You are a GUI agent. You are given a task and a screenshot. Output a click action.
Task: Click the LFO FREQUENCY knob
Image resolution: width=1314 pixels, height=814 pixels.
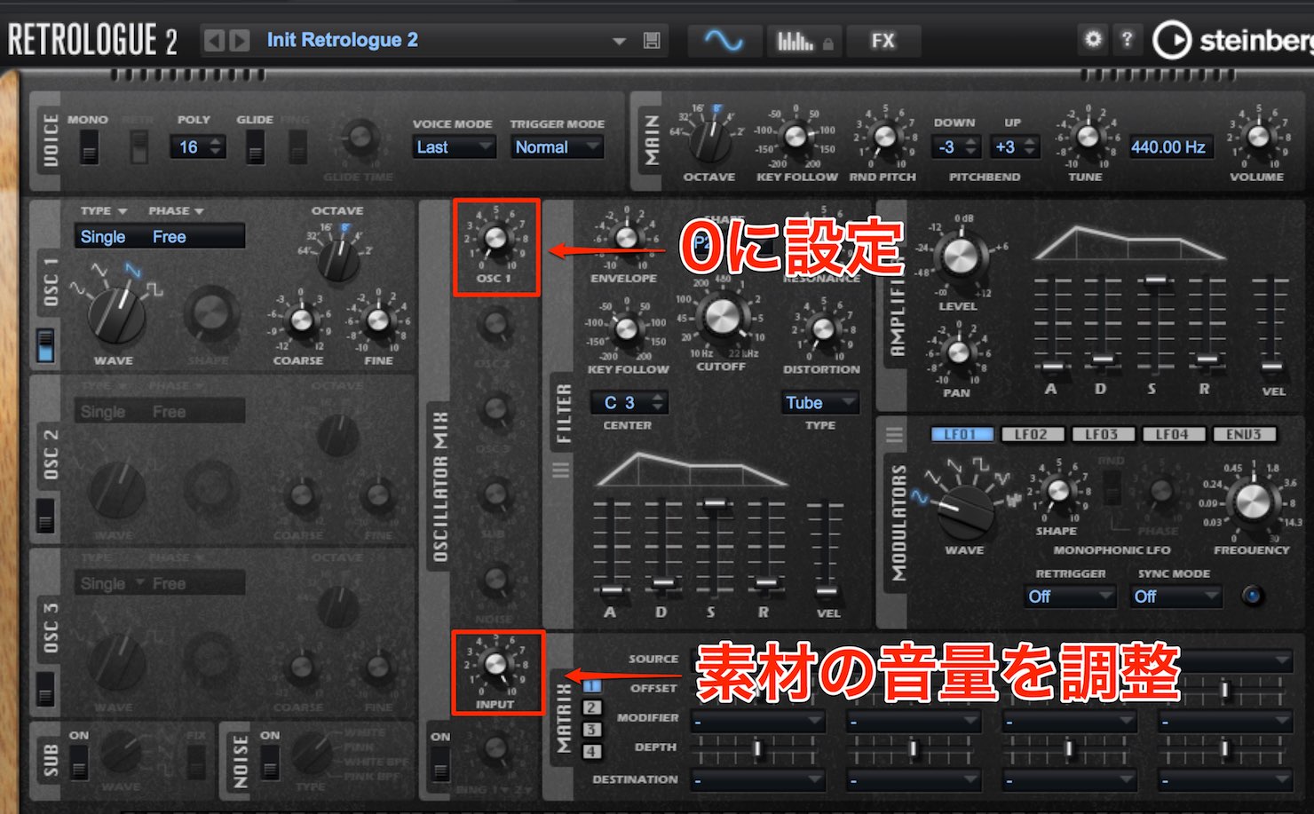tap(1253, 502)
